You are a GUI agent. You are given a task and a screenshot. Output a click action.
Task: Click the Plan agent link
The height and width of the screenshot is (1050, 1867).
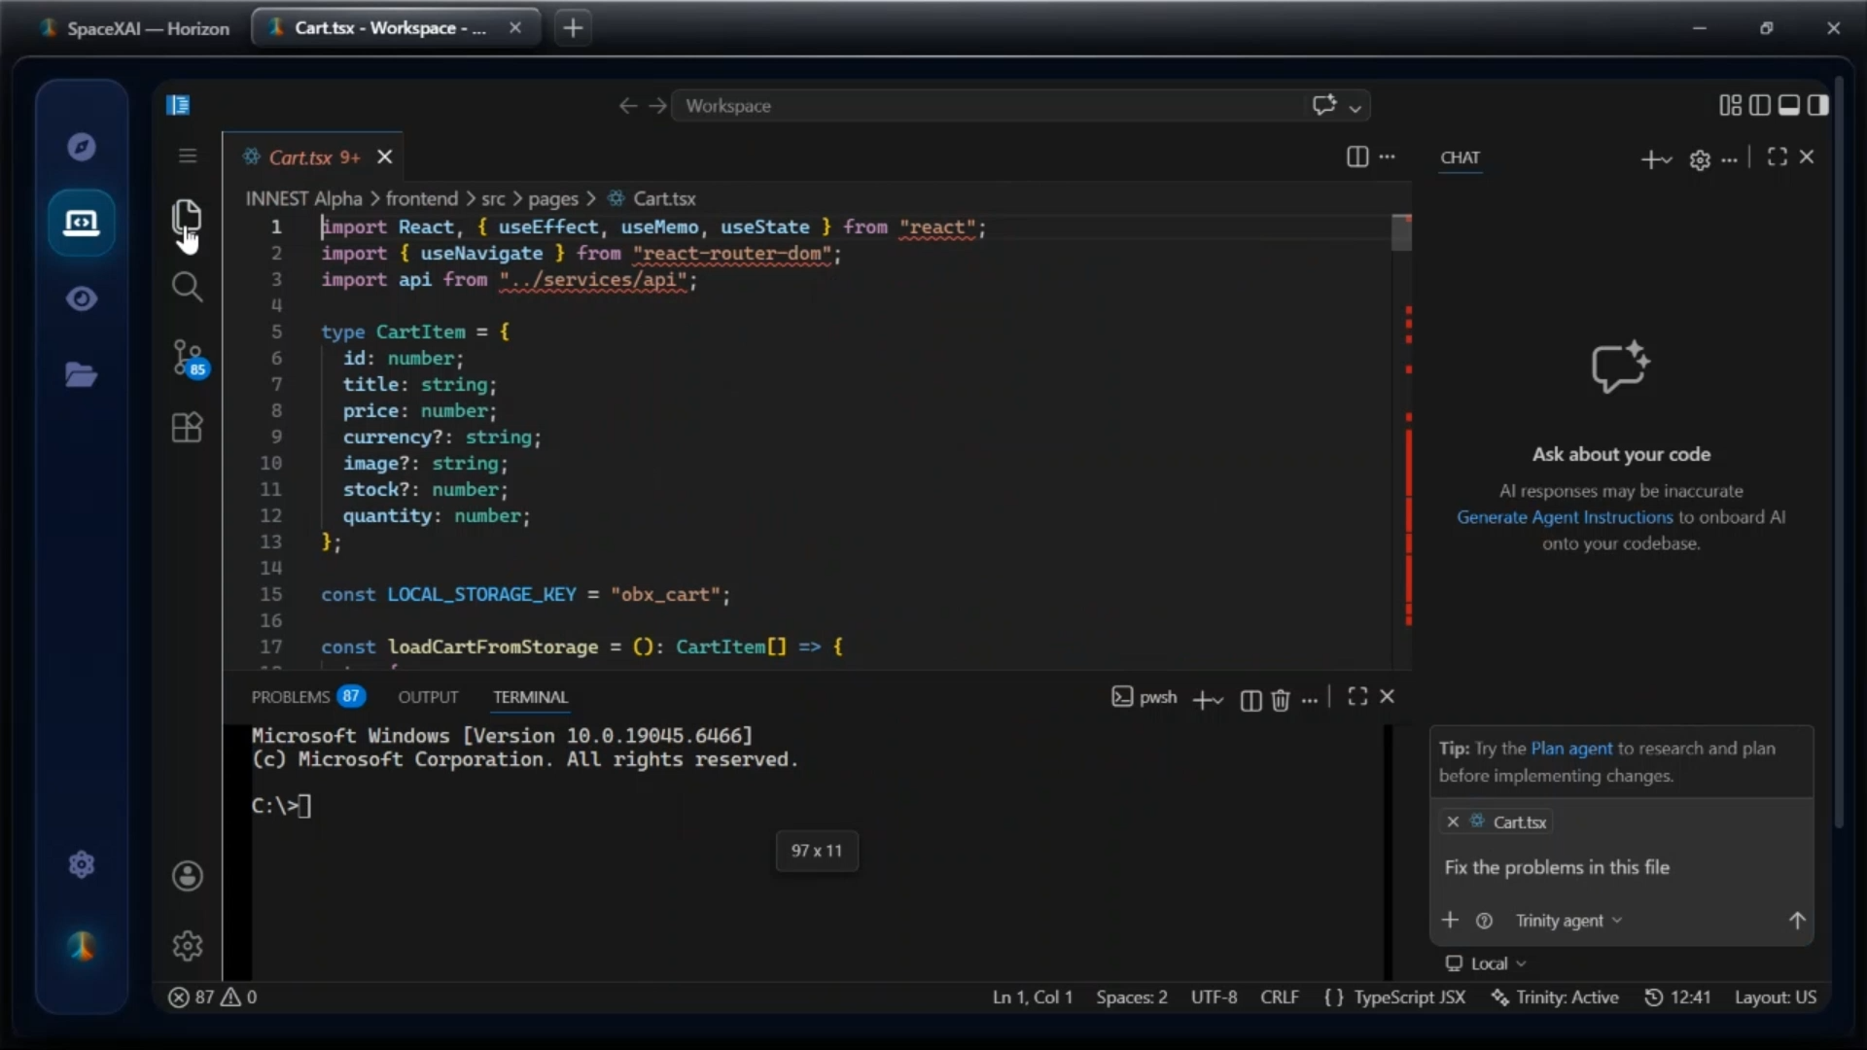click(x=1571, y=749)
